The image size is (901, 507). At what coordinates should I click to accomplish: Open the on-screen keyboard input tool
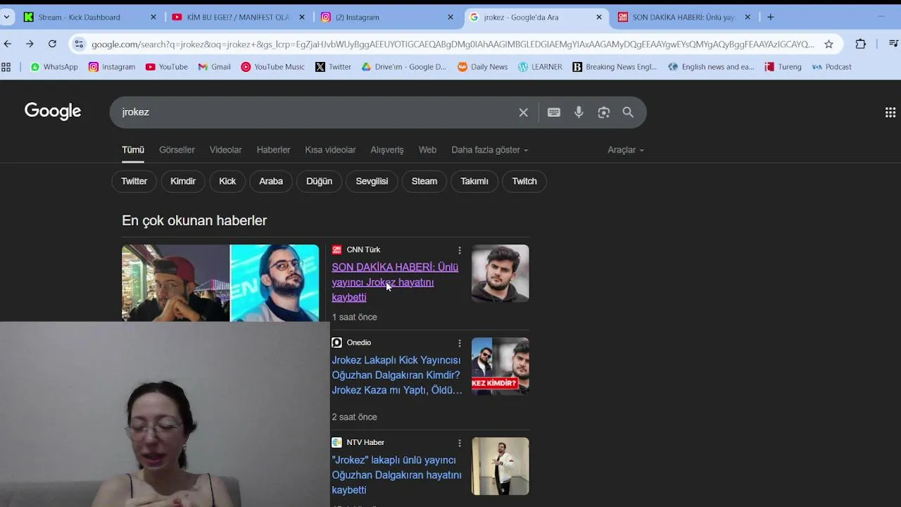(x=554, y=112)
